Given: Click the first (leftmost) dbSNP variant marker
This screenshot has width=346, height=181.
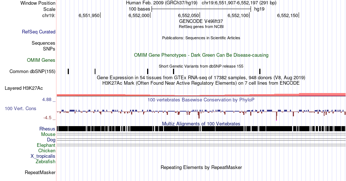Looking at the screenshot, I should 68,71.
